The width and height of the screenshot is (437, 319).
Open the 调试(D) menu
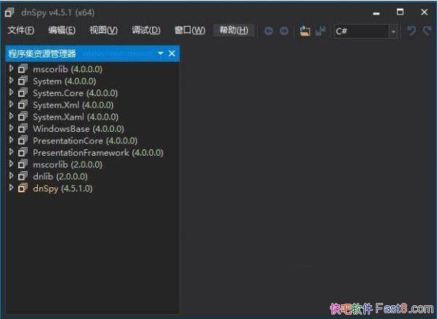click(x=146, y=30)
